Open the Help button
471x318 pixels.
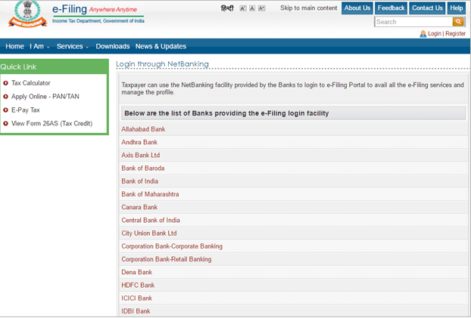457,8
